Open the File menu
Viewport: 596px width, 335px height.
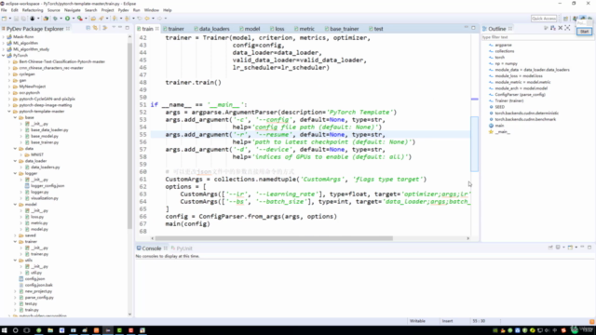4,10
